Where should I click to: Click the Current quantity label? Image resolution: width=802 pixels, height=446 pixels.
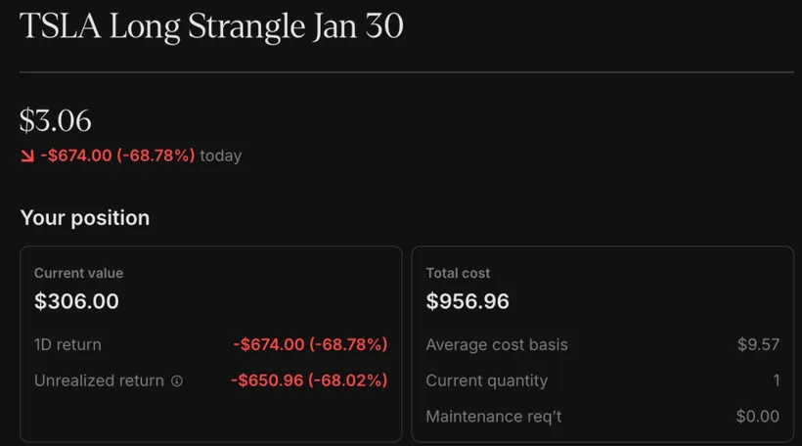click(487, 380)
